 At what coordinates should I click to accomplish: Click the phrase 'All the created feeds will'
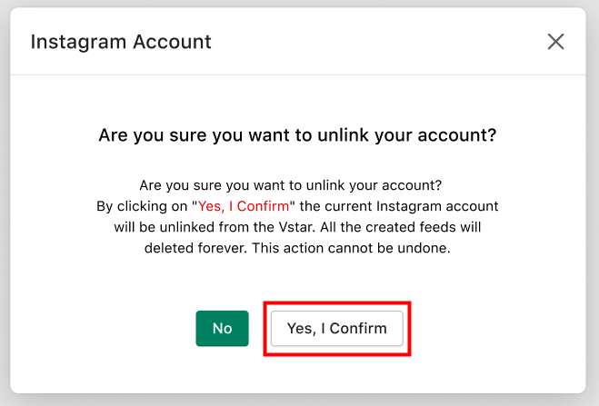(x=400, y=227)
